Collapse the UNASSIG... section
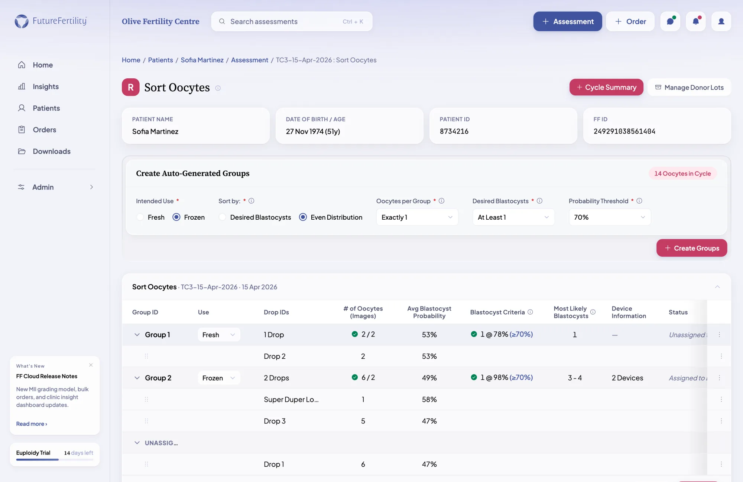Viewport: 743px width, 482px height. (137, 443)
